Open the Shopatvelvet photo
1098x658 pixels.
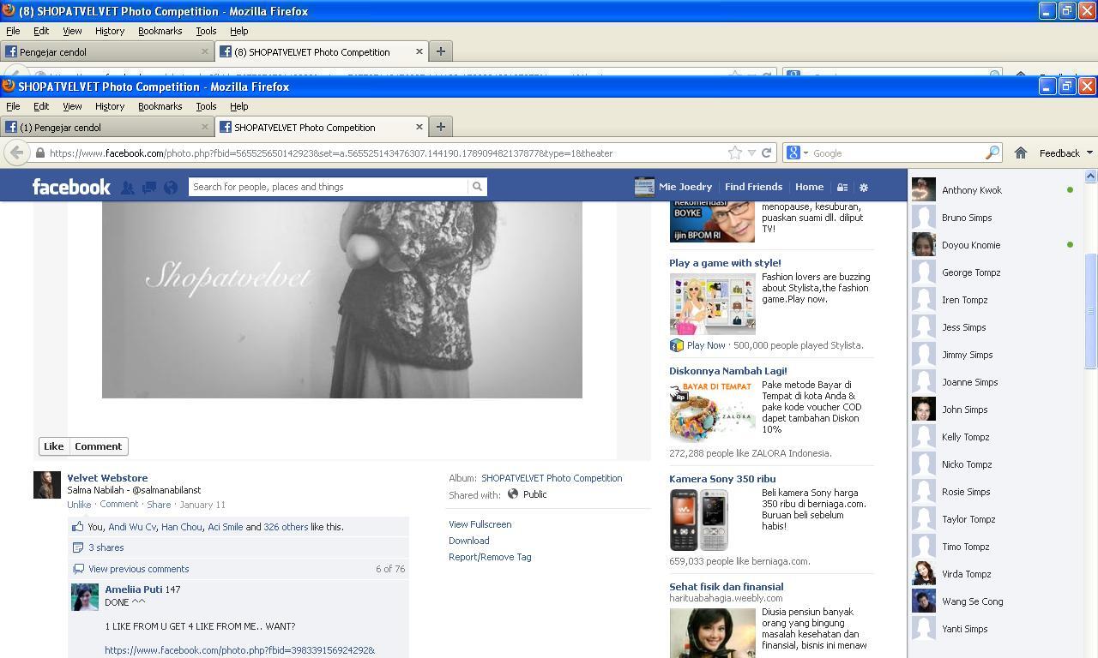(x=342, y=300)
